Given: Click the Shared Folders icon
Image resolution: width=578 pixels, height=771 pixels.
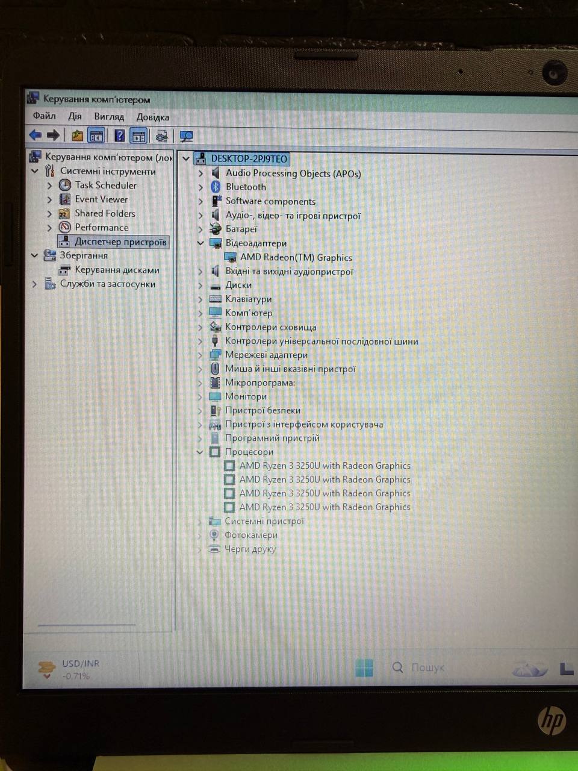Looking at the screenshot, I should click(x=65, y=213).
